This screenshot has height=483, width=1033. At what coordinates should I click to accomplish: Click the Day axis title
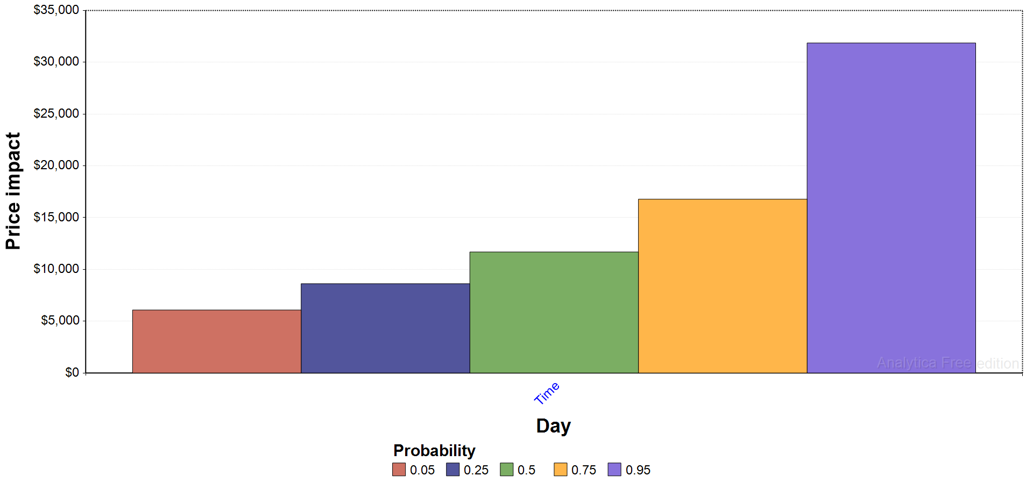click(x=553, y=426)
